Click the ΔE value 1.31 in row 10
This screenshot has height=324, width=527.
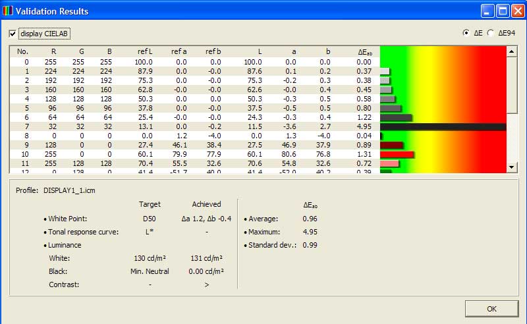[364, 154]
